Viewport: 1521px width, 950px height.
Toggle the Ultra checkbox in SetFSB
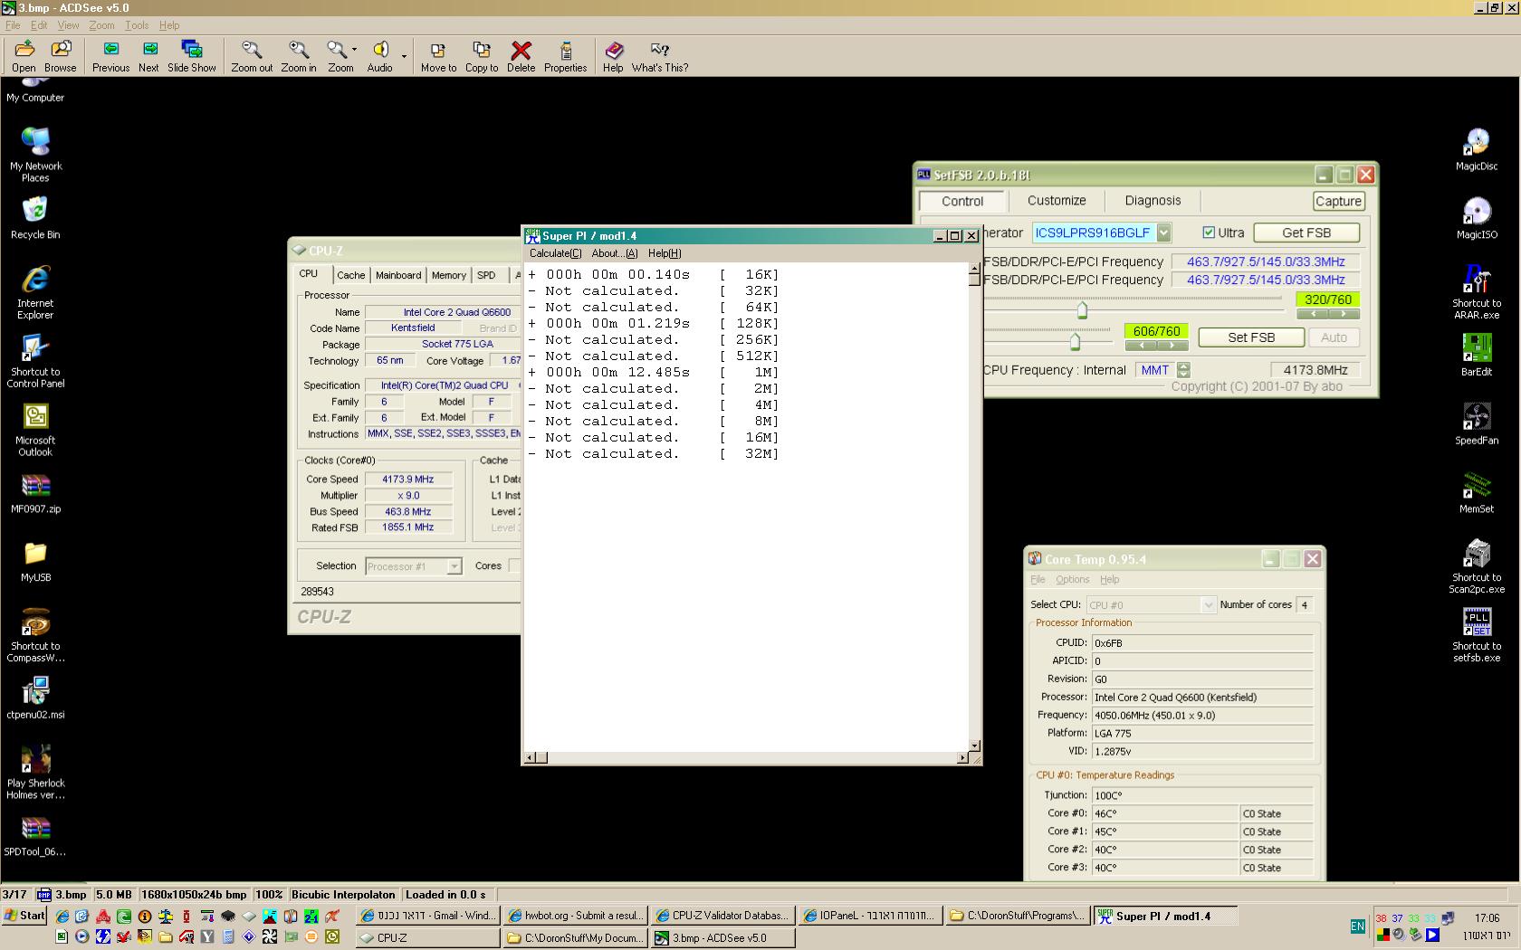click(x=1209, y=233)
